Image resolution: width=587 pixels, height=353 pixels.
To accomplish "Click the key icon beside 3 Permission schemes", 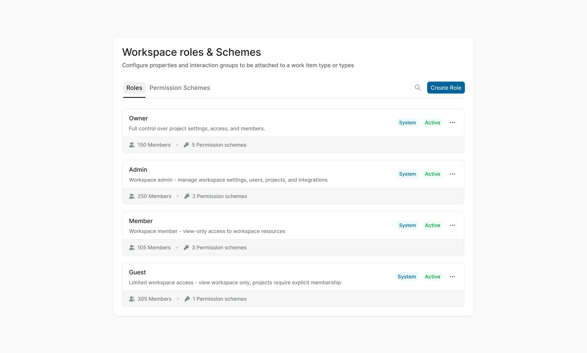I will 186,248.
